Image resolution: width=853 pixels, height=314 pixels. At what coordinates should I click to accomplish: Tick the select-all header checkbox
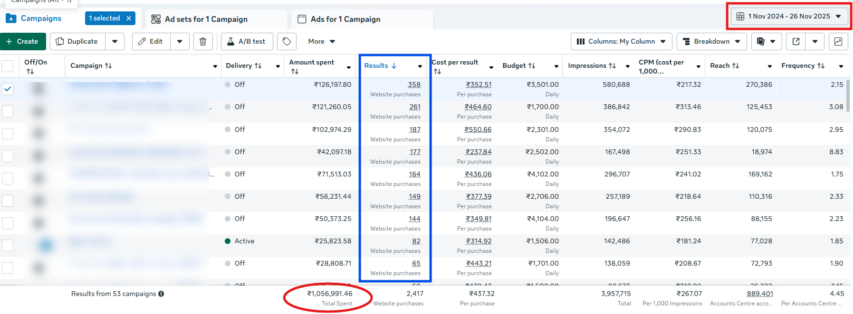coord(8,66)
